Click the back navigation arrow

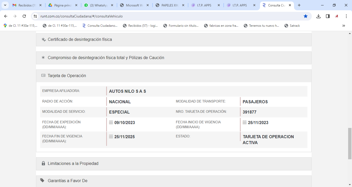(x=6, y=16)
